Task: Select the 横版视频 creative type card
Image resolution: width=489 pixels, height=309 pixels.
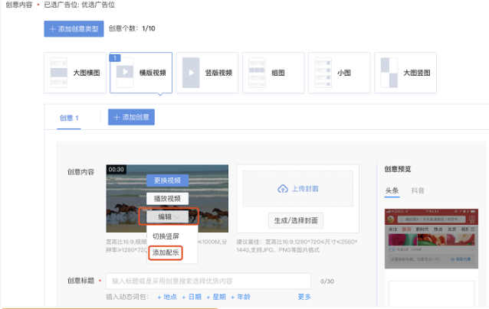Action: coord(141,73)
